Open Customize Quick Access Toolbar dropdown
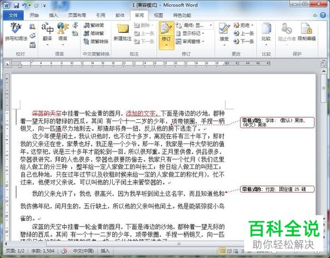The image size is (330, 258). (x=44, y=6)
